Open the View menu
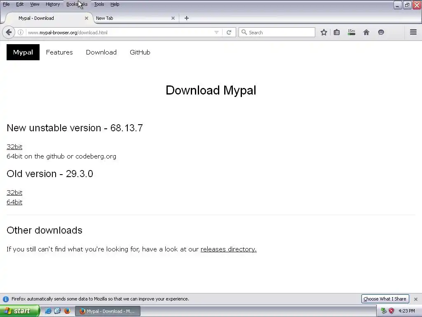422x317 pixels. point(35,4)
